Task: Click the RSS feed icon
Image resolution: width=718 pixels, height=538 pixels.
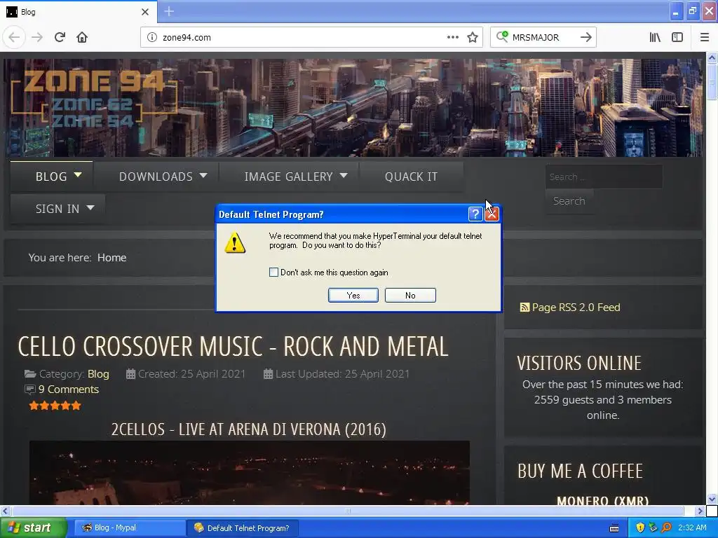Action: [x=524, y=308]
